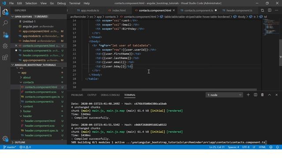
Task: Open the Debug view in activity bar
Action: (x=5, y=46)
